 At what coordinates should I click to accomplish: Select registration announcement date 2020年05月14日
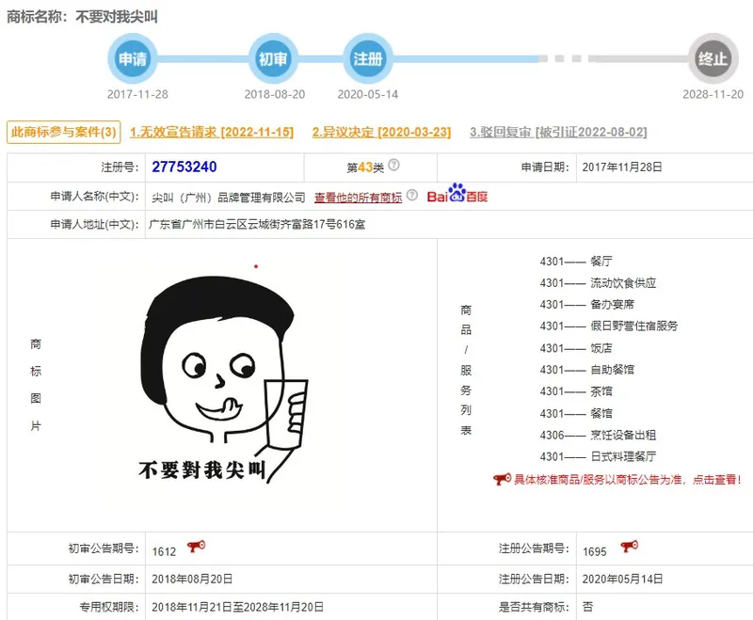pyautogui.click(x=622, y=580)
